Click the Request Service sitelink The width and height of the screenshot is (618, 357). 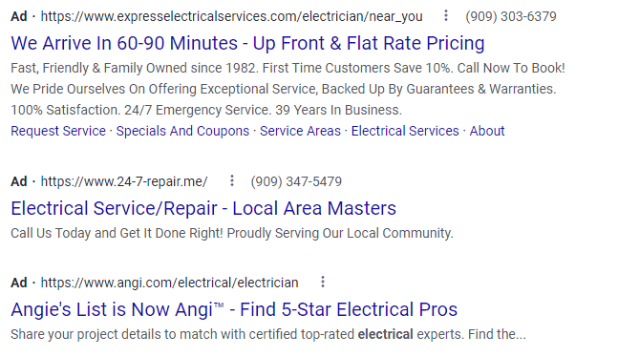58,131
